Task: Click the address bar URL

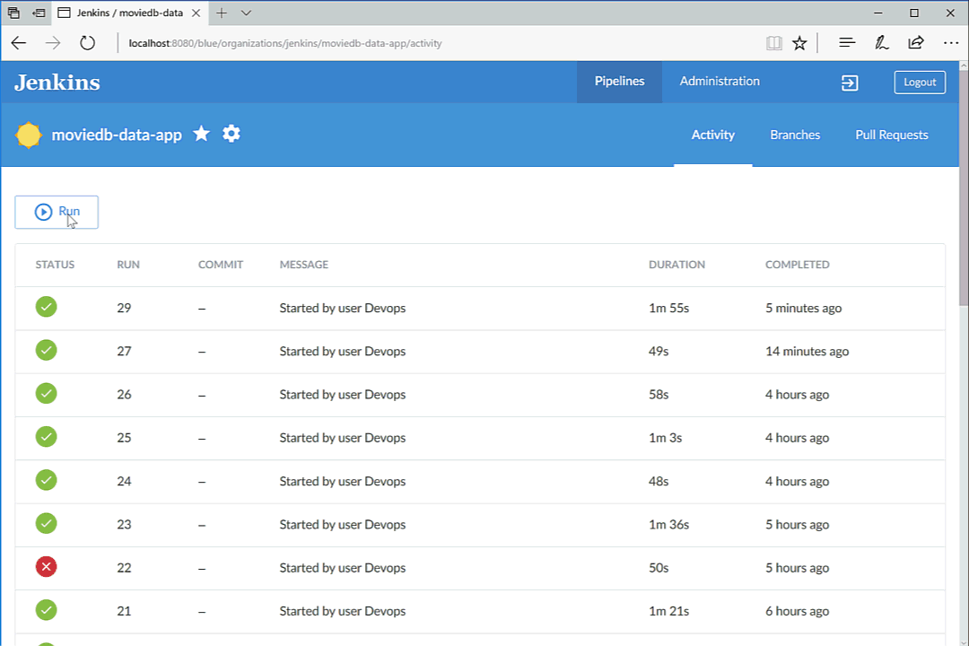Action: click(285, 43)
